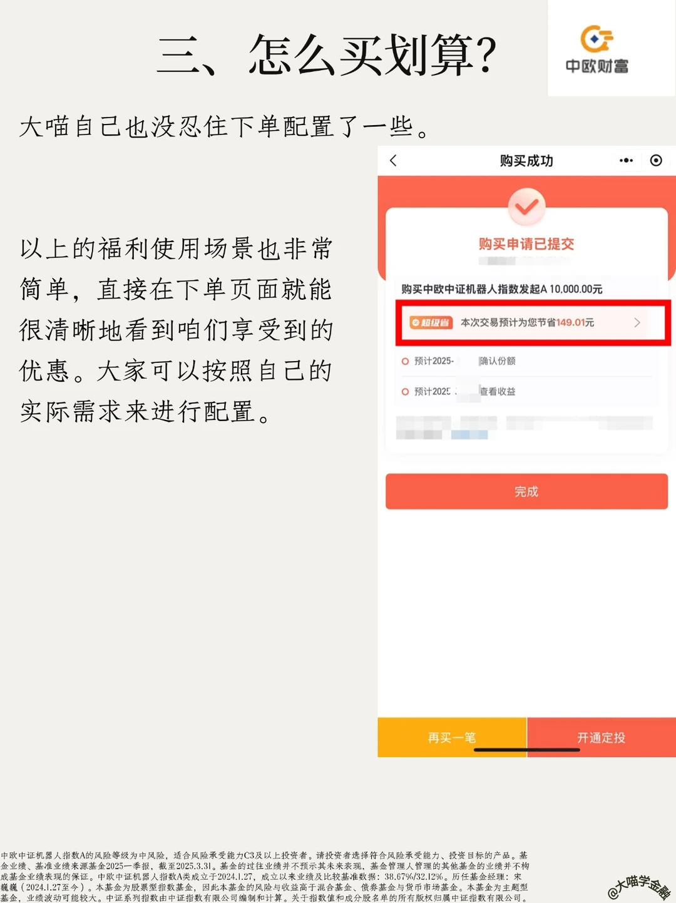
Task: Tap the 购买成功 page title
Action: coord(526,161)
